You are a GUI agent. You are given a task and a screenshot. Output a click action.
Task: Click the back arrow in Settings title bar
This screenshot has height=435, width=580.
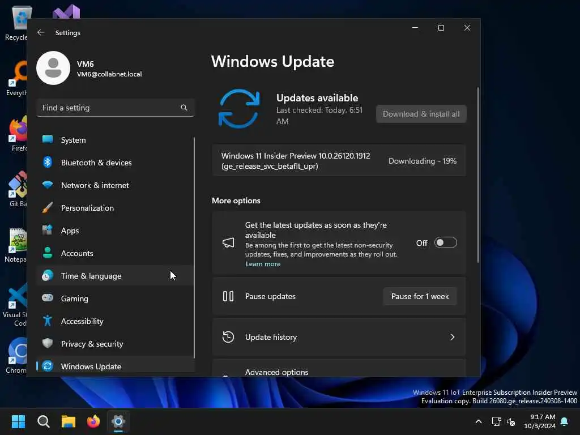pyautogui.click(x=41, y=32)
